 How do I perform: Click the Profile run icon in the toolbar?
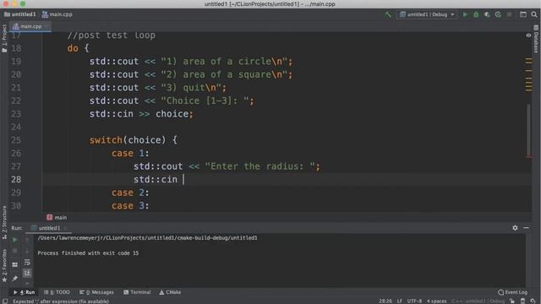(x=498, y=14)
